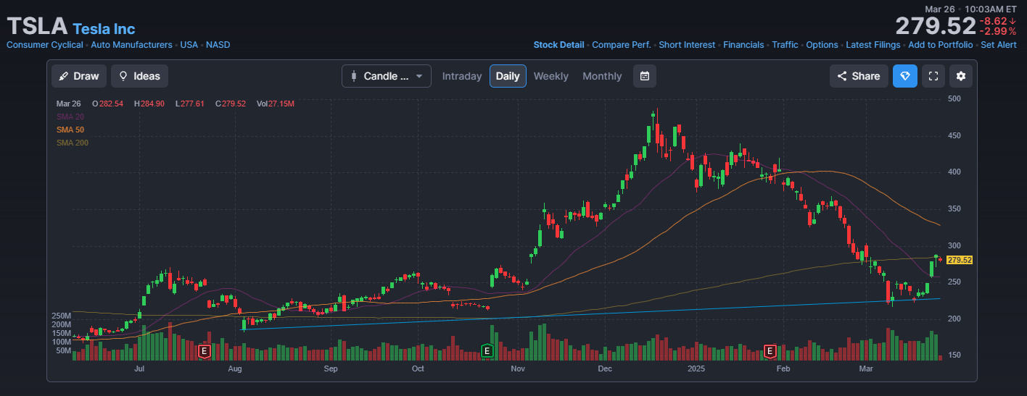Screen dimensions: 1027x396
Task: Click the SMA 50 indicator label
Action: click(x=70, y=130)
